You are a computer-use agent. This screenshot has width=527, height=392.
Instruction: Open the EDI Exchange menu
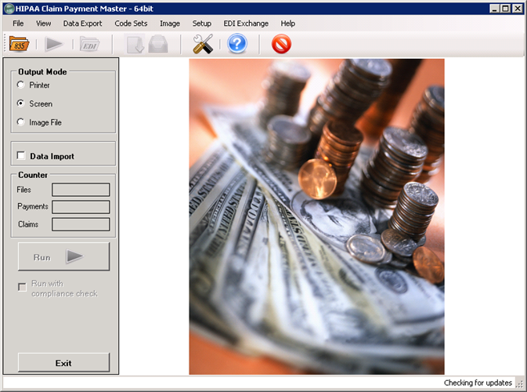(246, 24)
